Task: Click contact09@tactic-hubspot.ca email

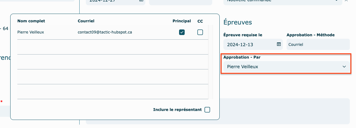Action: [x=105, y=32]
